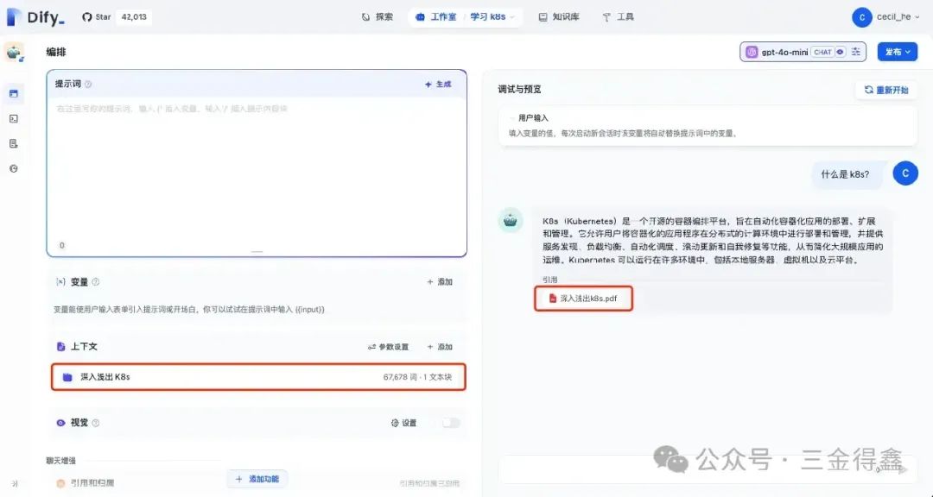Open the 工具 section in the top bar
The width and height of the screenshot is (933, 497).
619,16
